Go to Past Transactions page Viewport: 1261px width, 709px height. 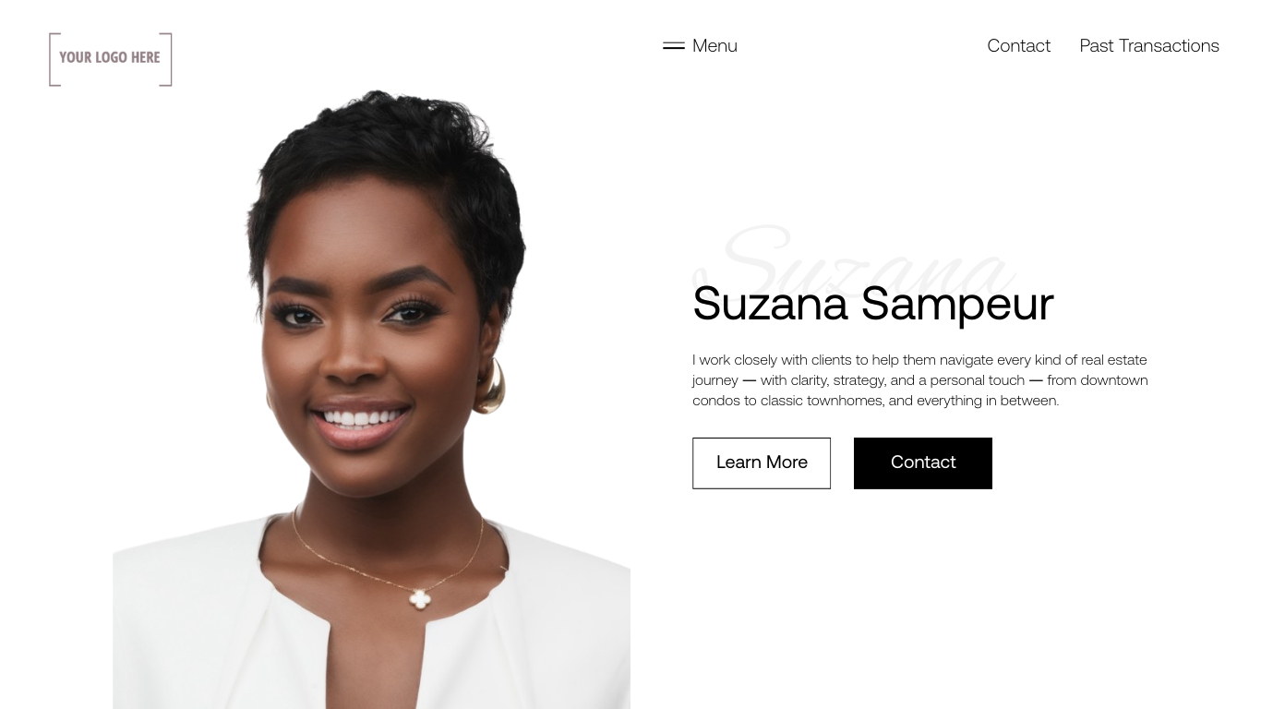1149,45
